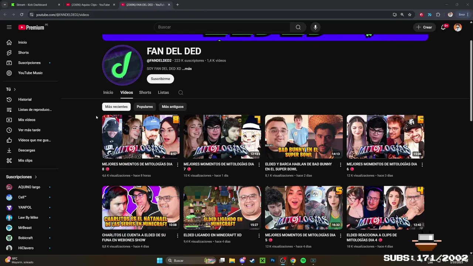Open options for CHARLITOS Webones Show video
This screenshot has width=473, height=266.
177,236
